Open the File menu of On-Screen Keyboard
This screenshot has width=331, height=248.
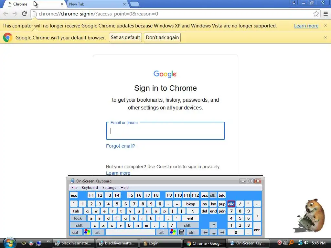click(x=74, y=188)
